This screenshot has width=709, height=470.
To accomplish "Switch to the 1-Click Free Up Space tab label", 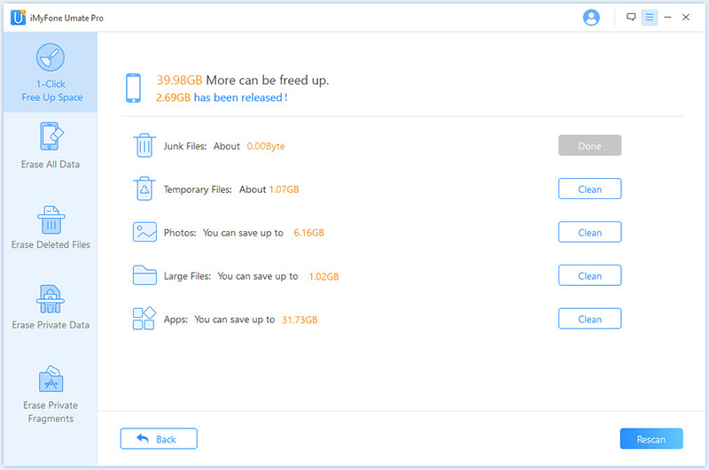I will pos(52,91).
